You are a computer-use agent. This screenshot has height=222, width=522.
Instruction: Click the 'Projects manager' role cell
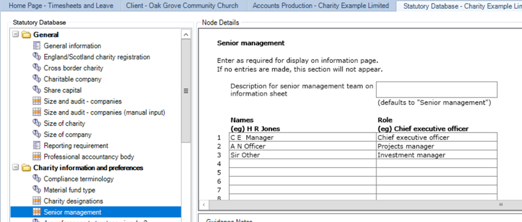point(437,146)
